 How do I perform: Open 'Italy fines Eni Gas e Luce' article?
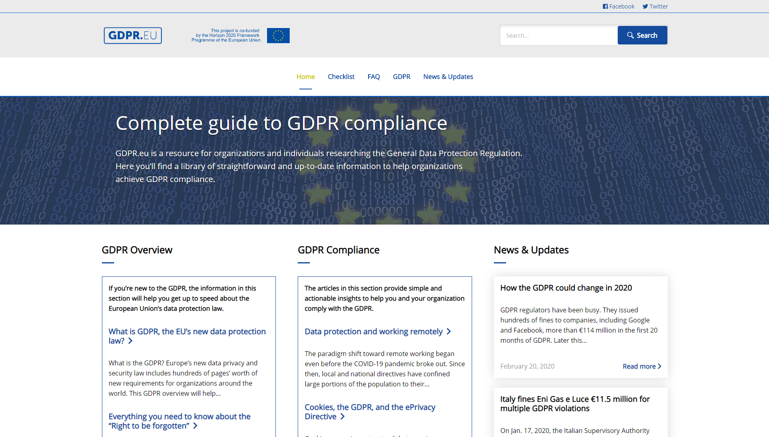[x=575, y=403]
